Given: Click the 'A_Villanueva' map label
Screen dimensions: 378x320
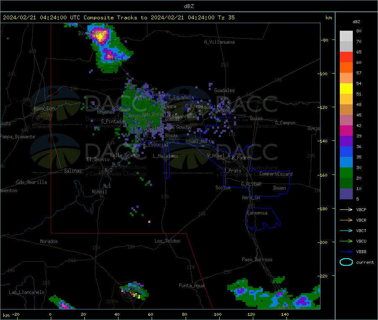Looking at the screenshot, I should click(x=219, y=42).
